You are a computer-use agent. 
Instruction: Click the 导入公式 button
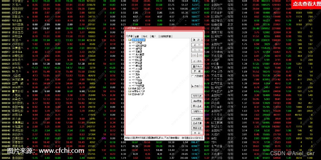tap(197, 106)
